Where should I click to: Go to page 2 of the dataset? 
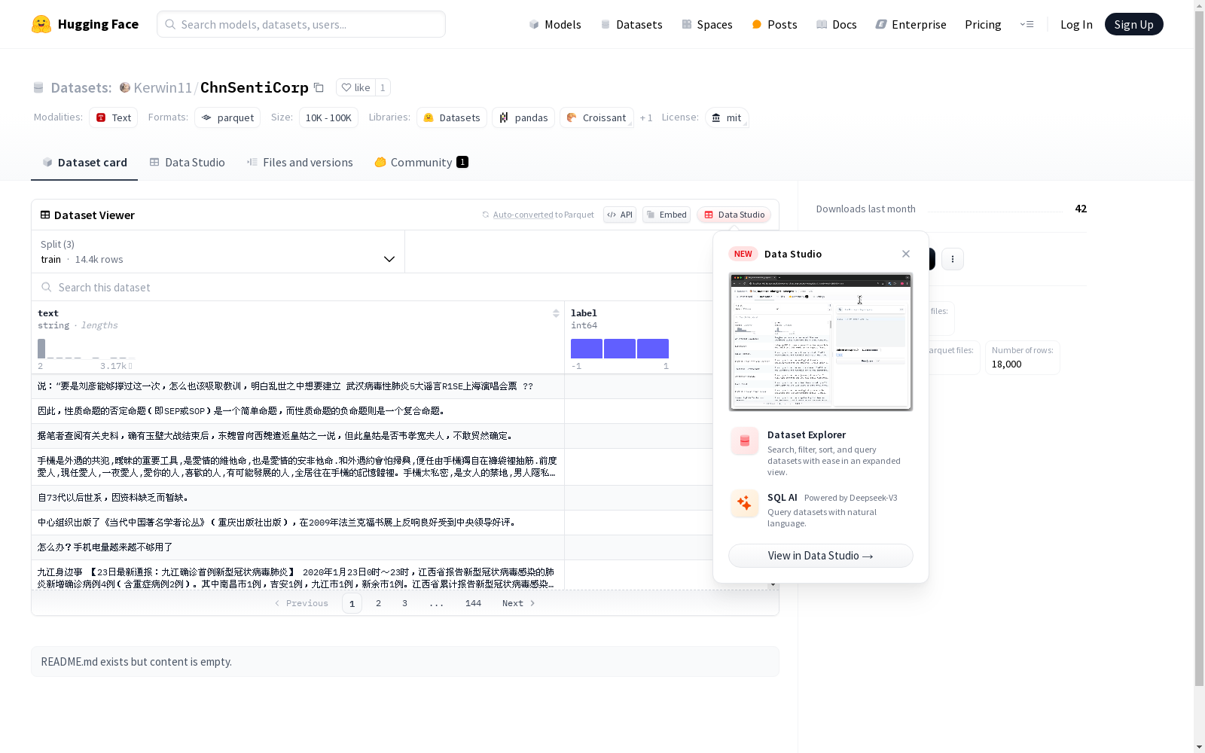tap(378, 603)
